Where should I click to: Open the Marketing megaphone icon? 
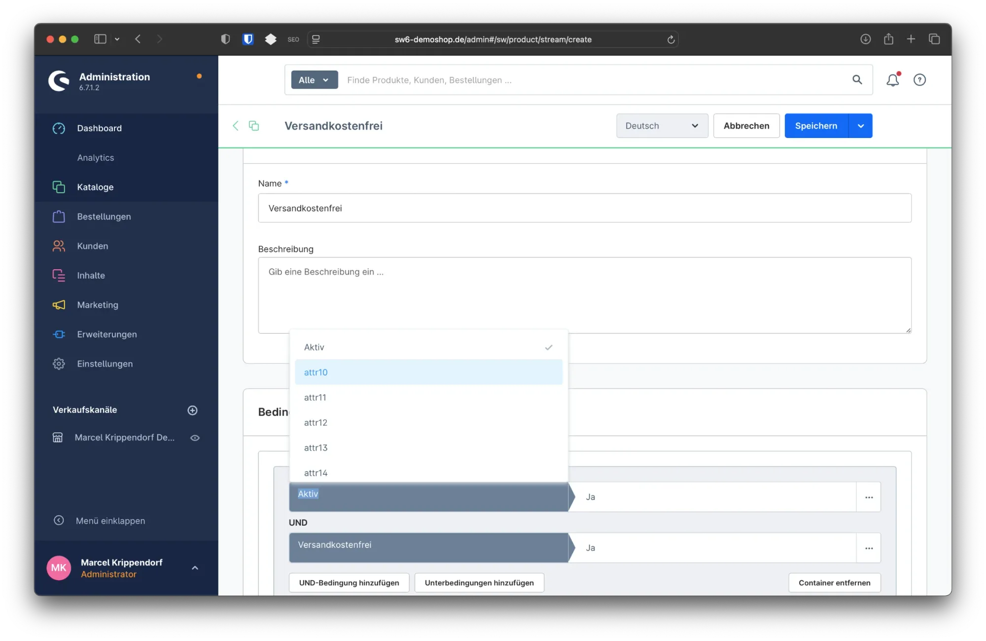(59, 305)
